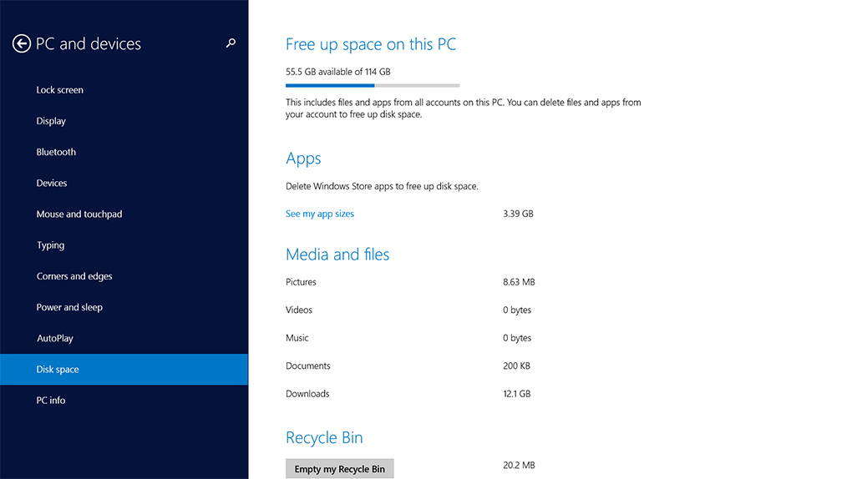Open the PC info page

(x=51, y=401)
